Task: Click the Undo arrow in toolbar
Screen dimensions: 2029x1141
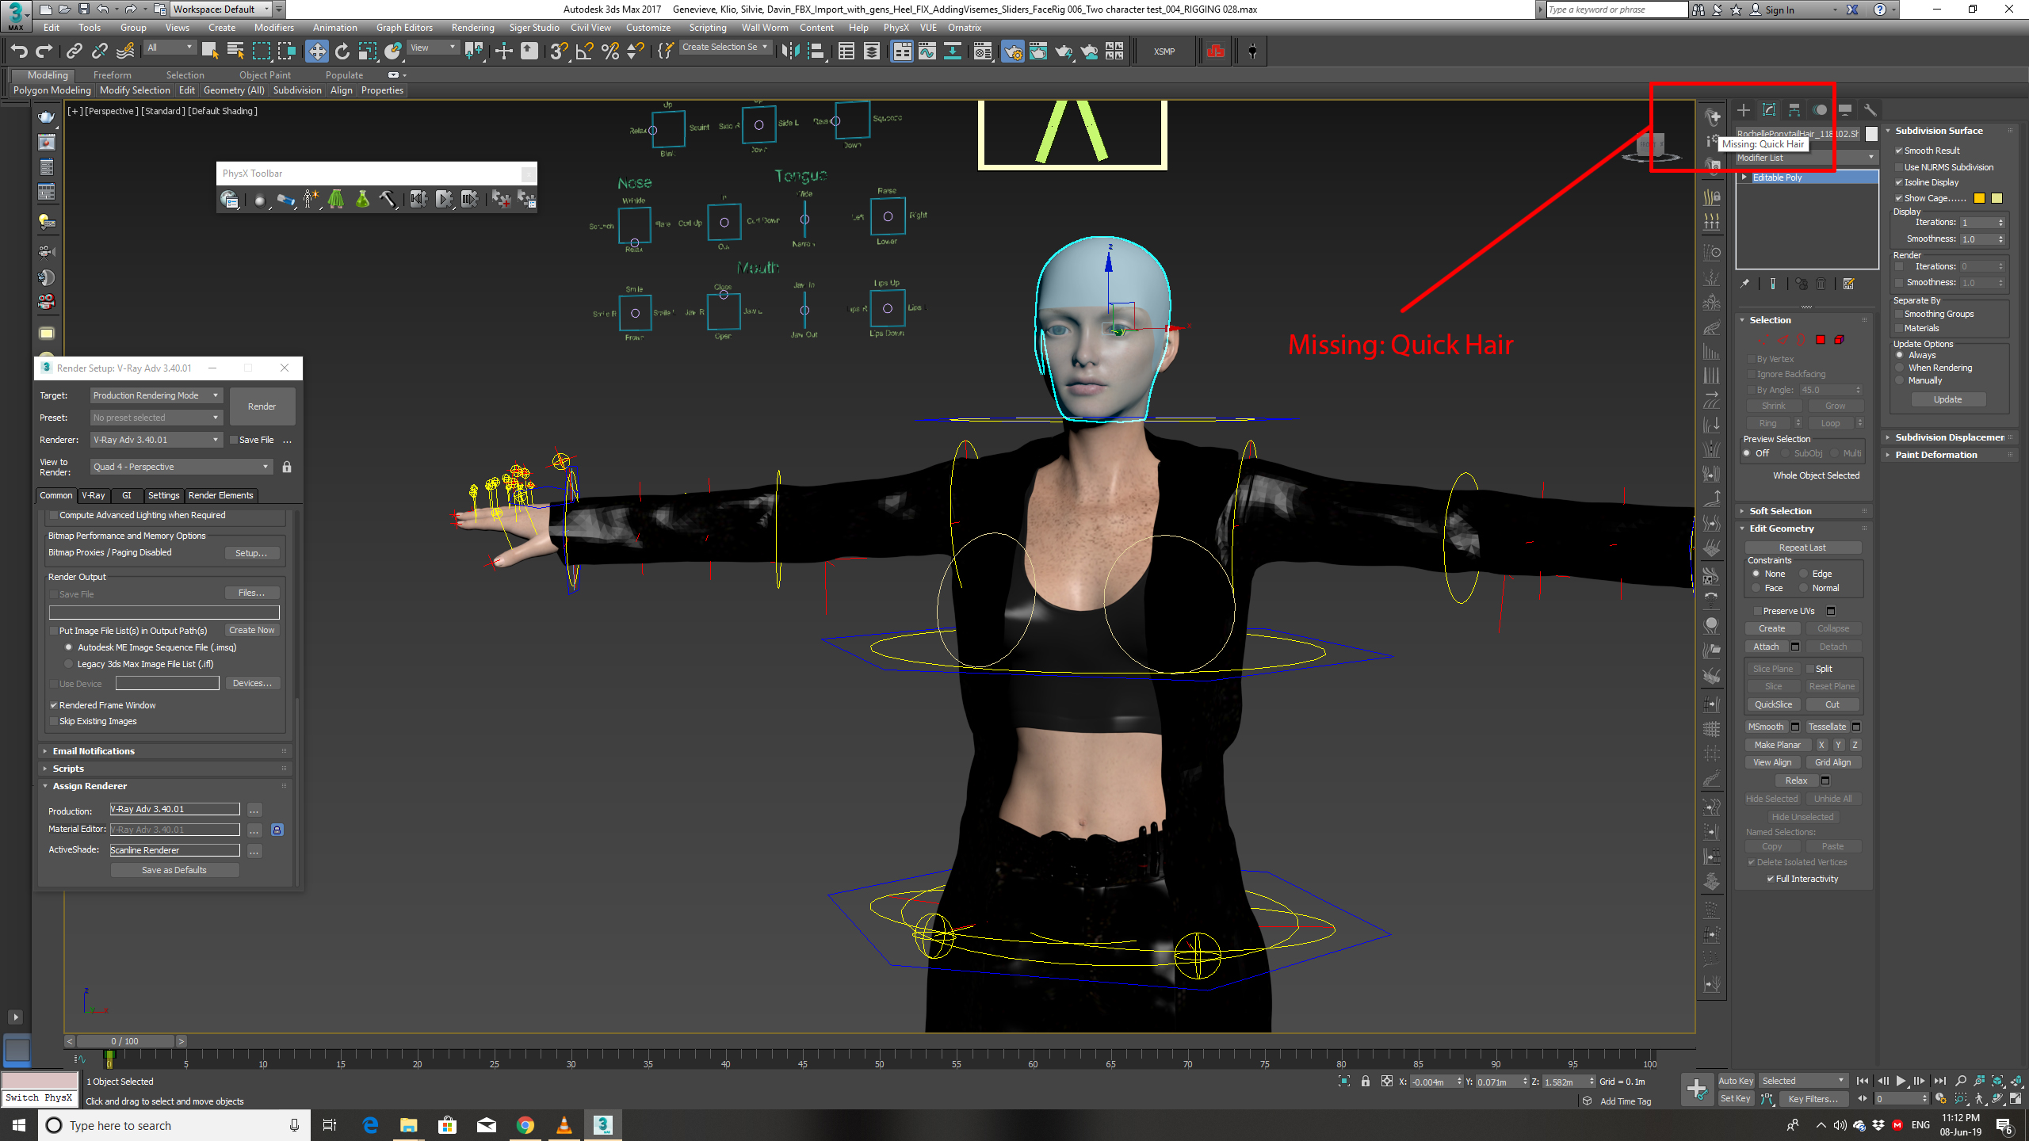Action: tap(18, 52)
